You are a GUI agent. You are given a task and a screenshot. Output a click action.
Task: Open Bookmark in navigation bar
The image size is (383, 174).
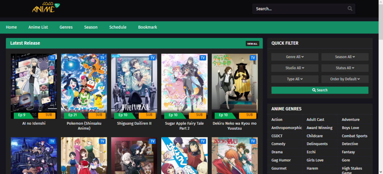(x=147, y=27)
